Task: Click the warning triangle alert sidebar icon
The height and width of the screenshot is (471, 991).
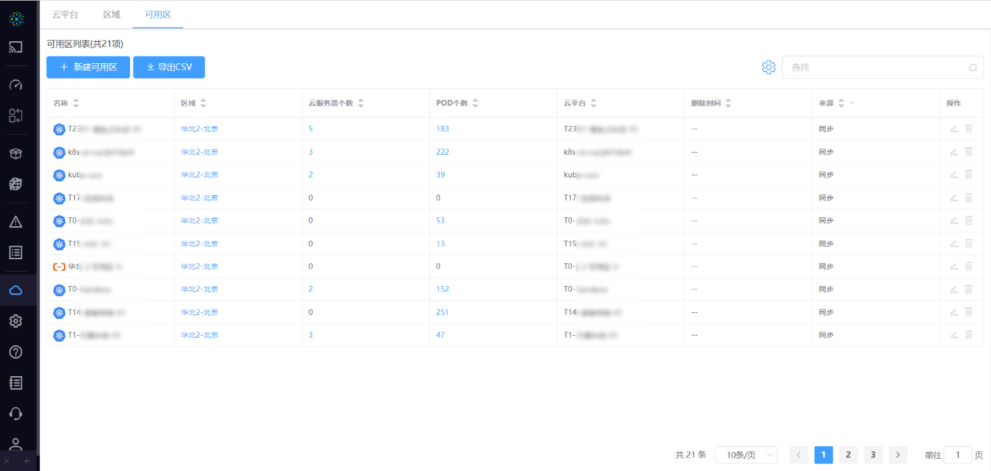Action: point(16,221)
